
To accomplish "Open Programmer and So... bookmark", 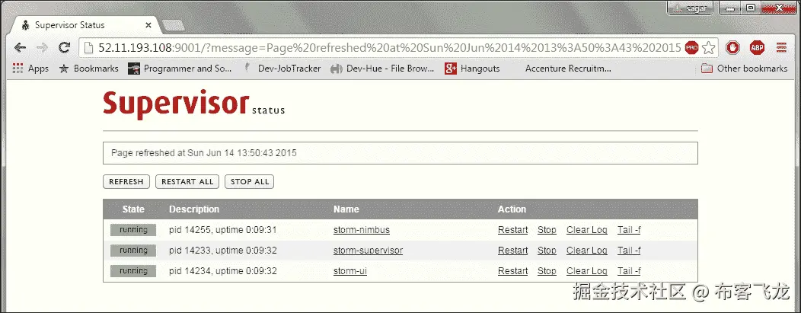I will tap(180, 69).
